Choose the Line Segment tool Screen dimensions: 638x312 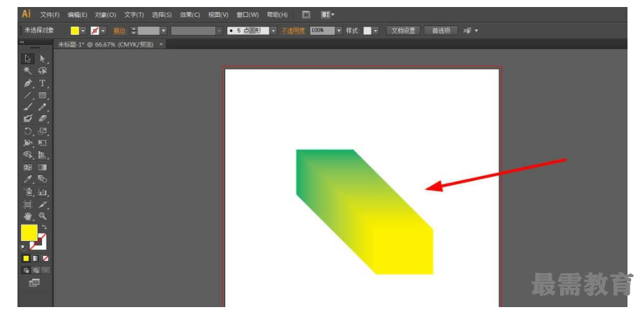point(27,95)
